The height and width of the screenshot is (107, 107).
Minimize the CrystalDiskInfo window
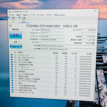pyautogui.click(x=82, y=11)
